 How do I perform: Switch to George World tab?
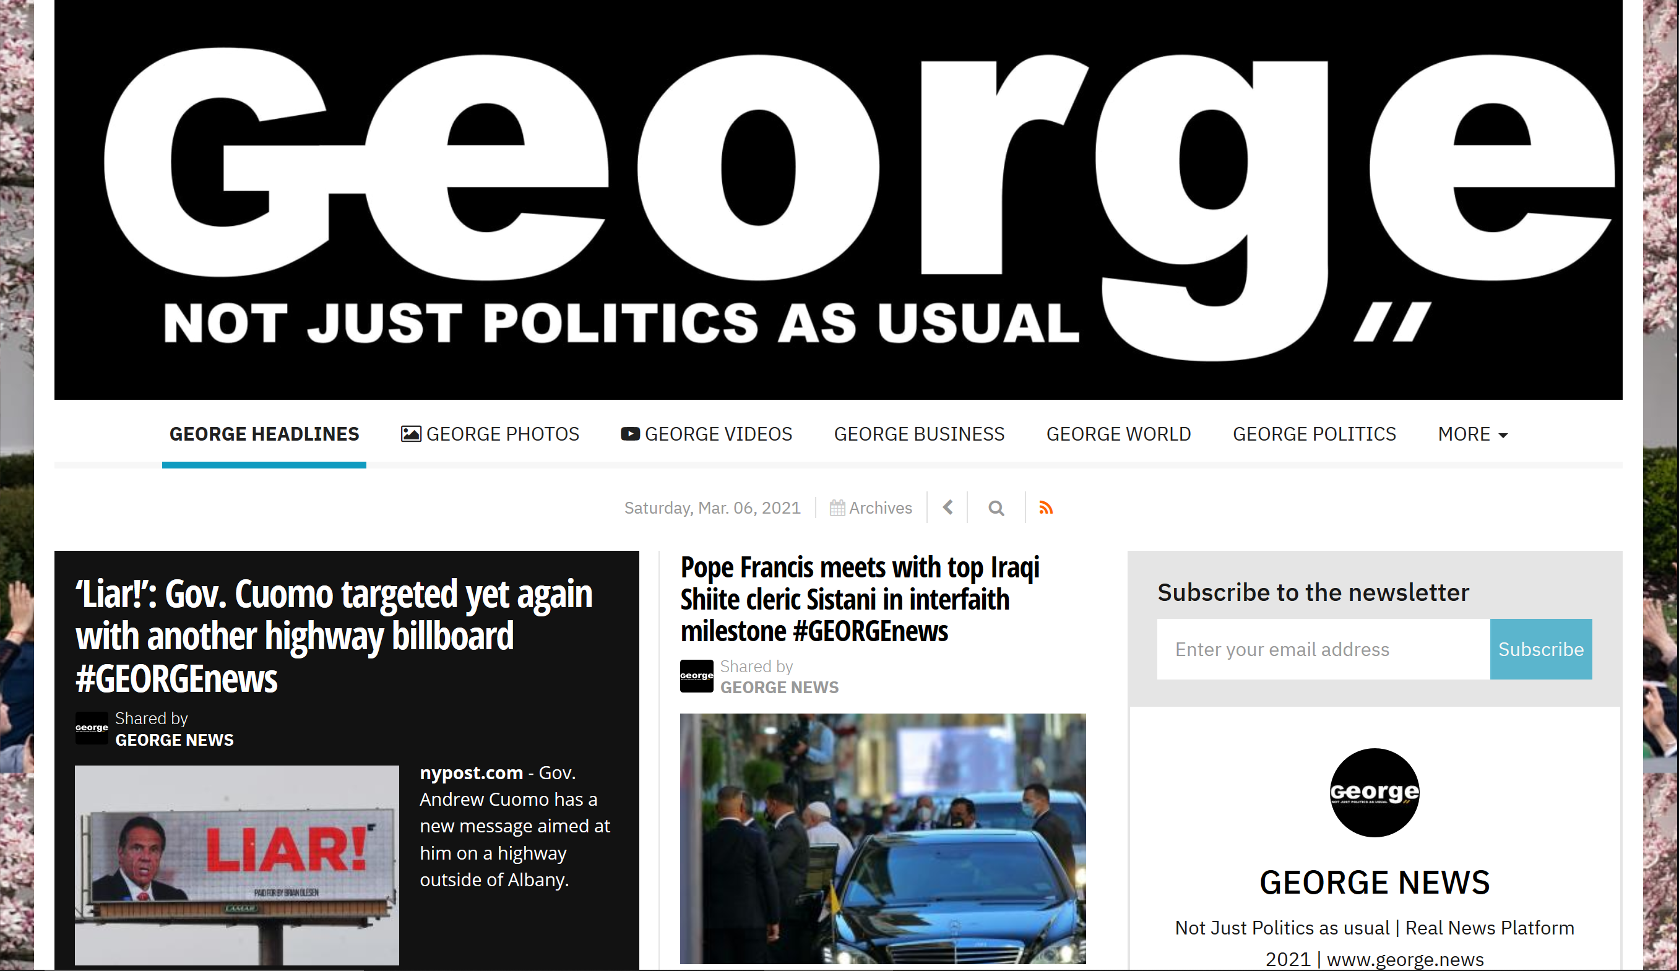1118,434
